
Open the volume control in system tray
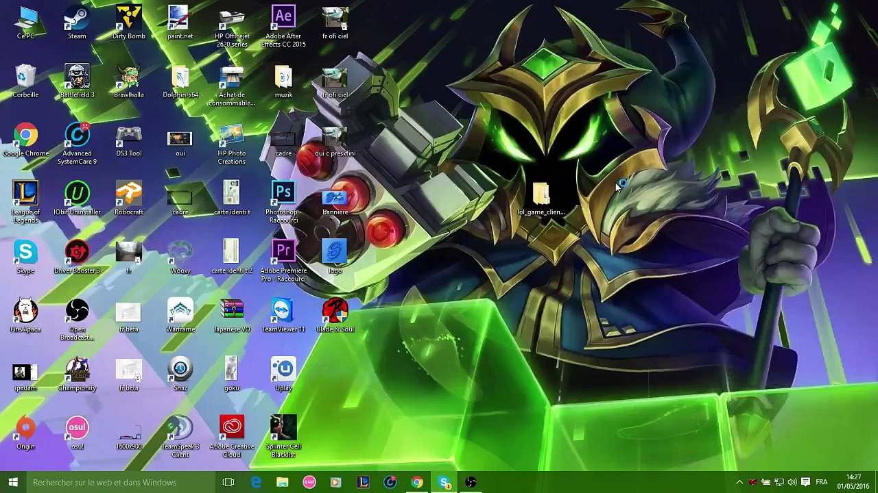pyautogui.click(x=792, y=482)
